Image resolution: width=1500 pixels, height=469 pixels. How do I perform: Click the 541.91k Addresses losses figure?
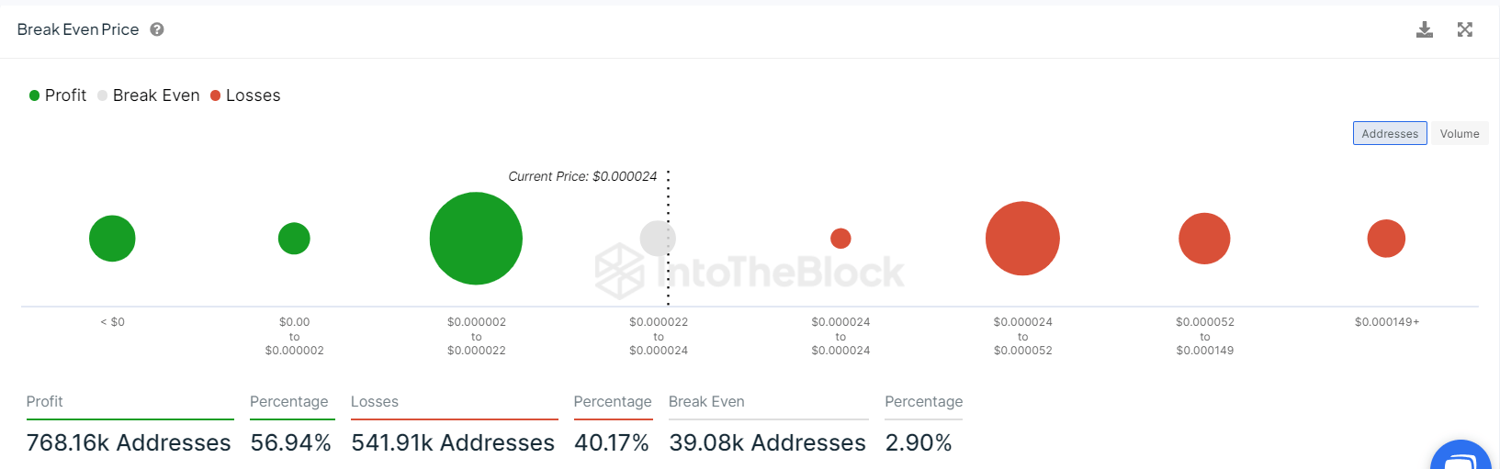coord(453,442)
